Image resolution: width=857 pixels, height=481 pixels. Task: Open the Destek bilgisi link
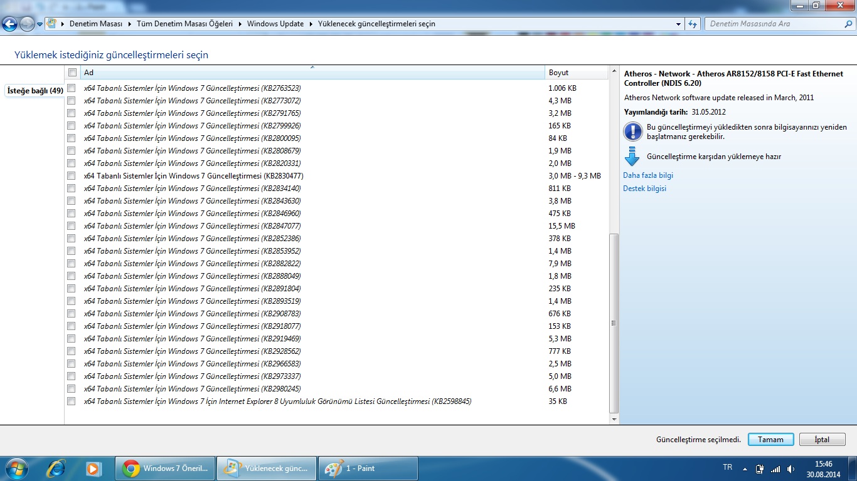tap(644, 188)
